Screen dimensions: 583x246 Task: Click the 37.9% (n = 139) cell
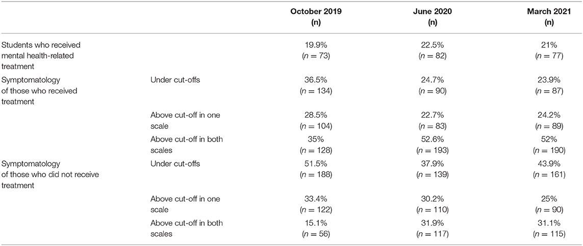point(432,171)
